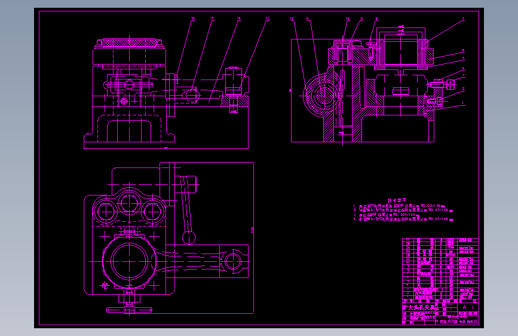Screen dimensions: 518x336
Task: Select the connecting rod small-end hole in plan view
Action: point(234,262)
